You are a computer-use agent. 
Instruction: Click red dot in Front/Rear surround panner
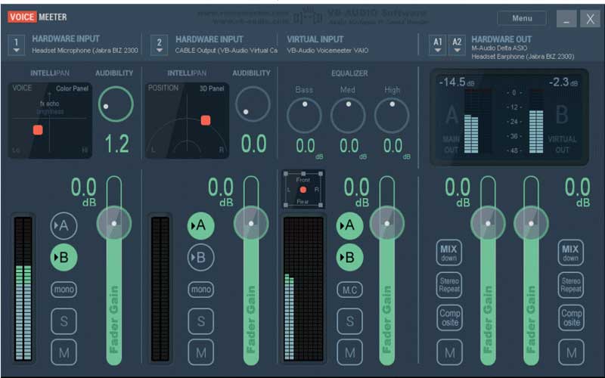[x=303, y=190]
